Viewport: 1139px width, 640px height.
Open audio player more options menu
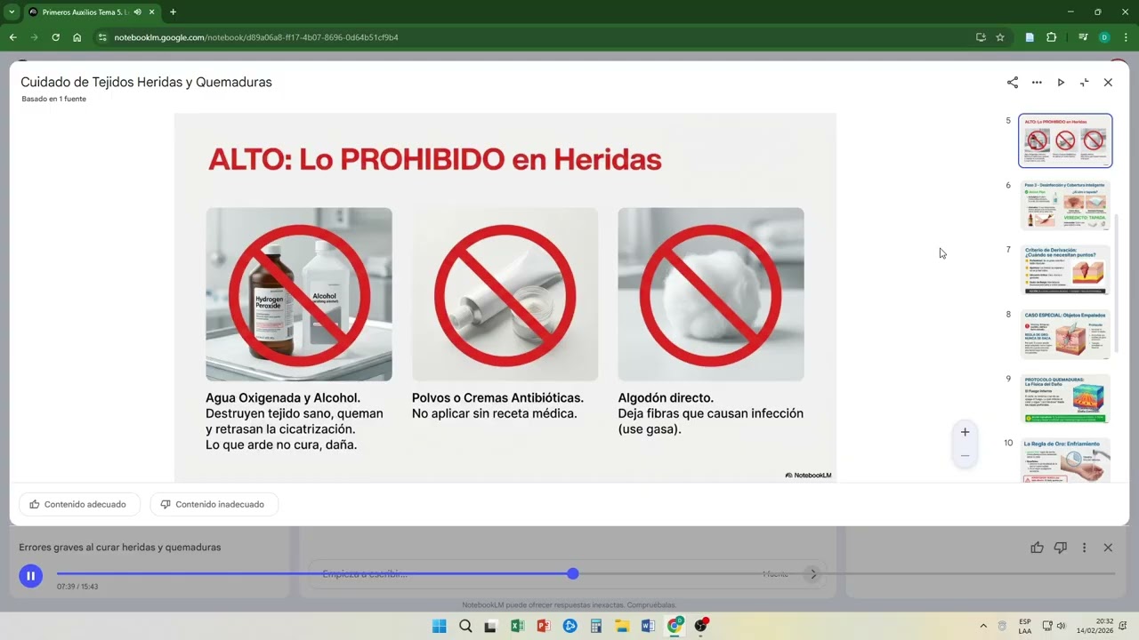pos(1084,548)
